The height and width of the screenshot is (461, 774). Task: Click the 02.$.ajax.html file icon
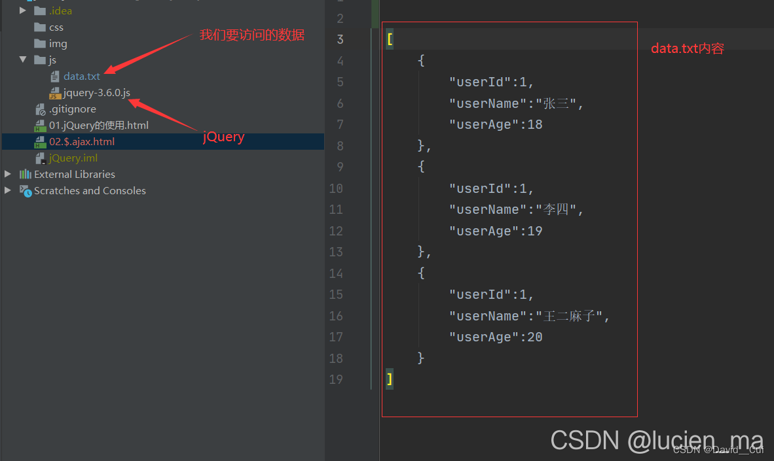[40, 141]
